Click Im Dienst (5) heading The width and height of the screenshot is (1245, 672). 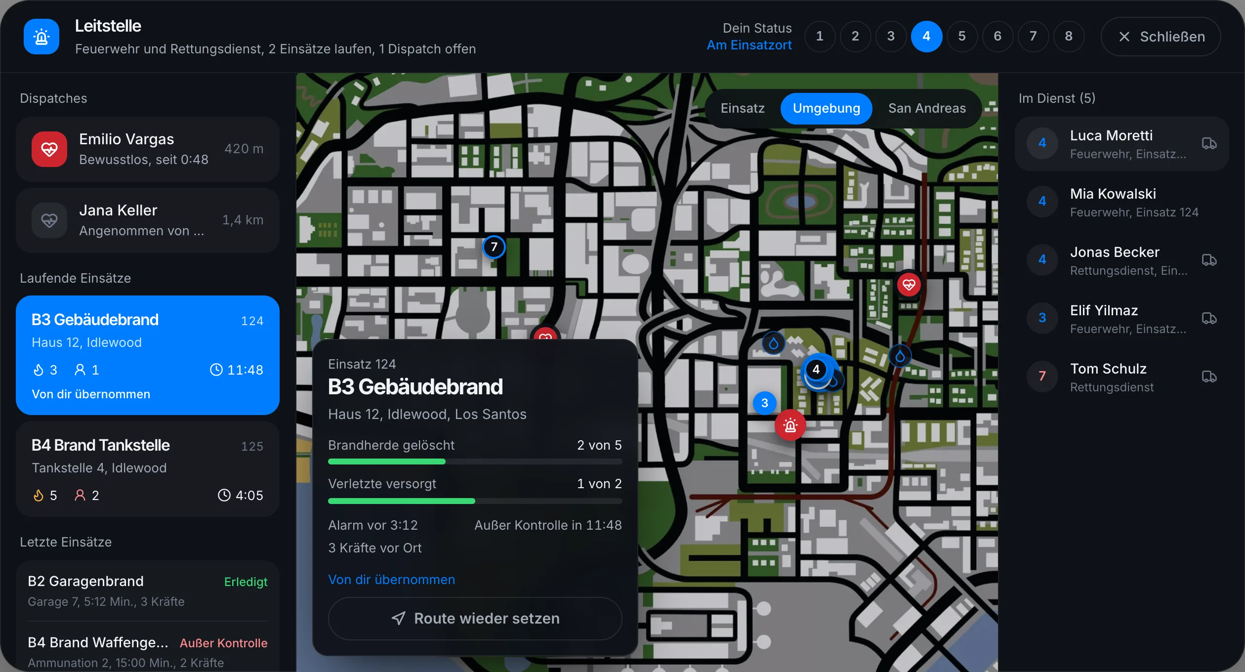coord(1057,98)
